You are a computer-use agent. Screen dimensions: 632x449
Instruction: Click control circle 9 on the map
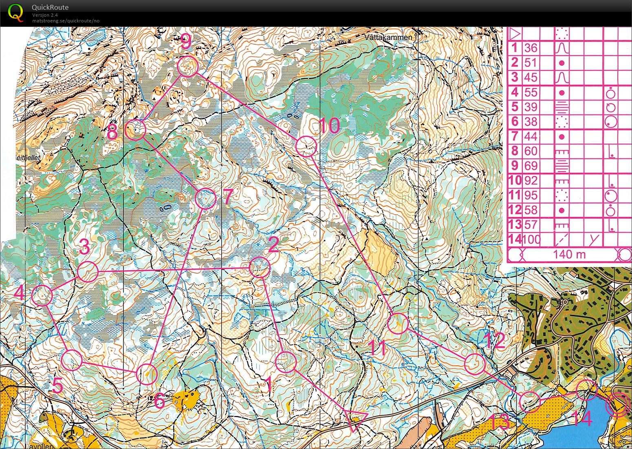point(187,66)
